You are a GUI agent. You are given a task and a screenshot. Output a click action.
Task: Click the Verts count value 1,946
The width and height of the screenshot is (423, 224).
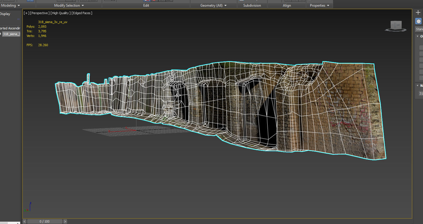click(x=42, y=36)
